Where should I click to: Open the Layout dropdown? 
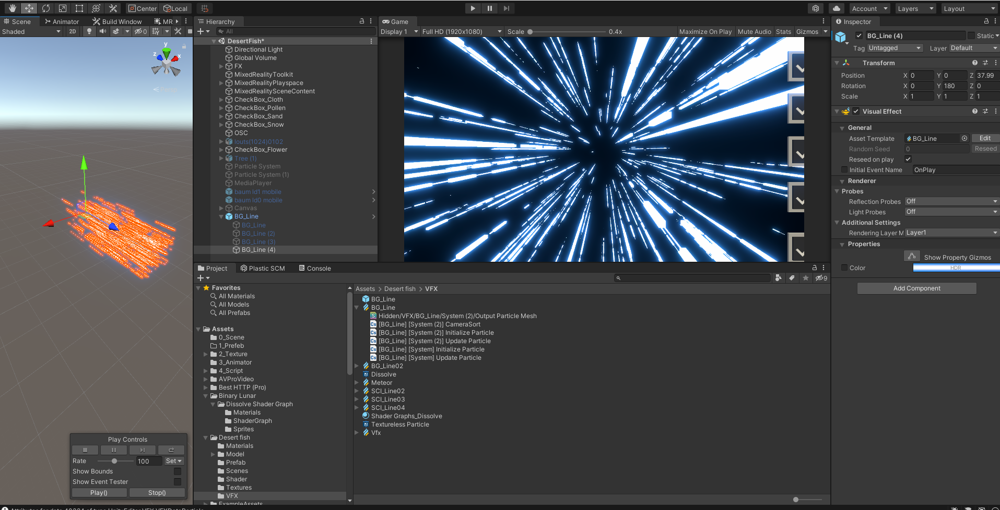pos(969,8)
